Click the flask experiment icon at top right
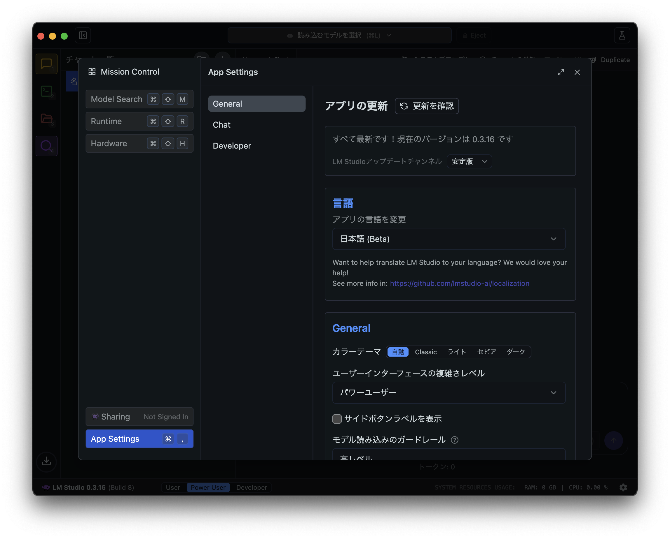The height and width of the screenshot is (539, 670). point(622,35)
